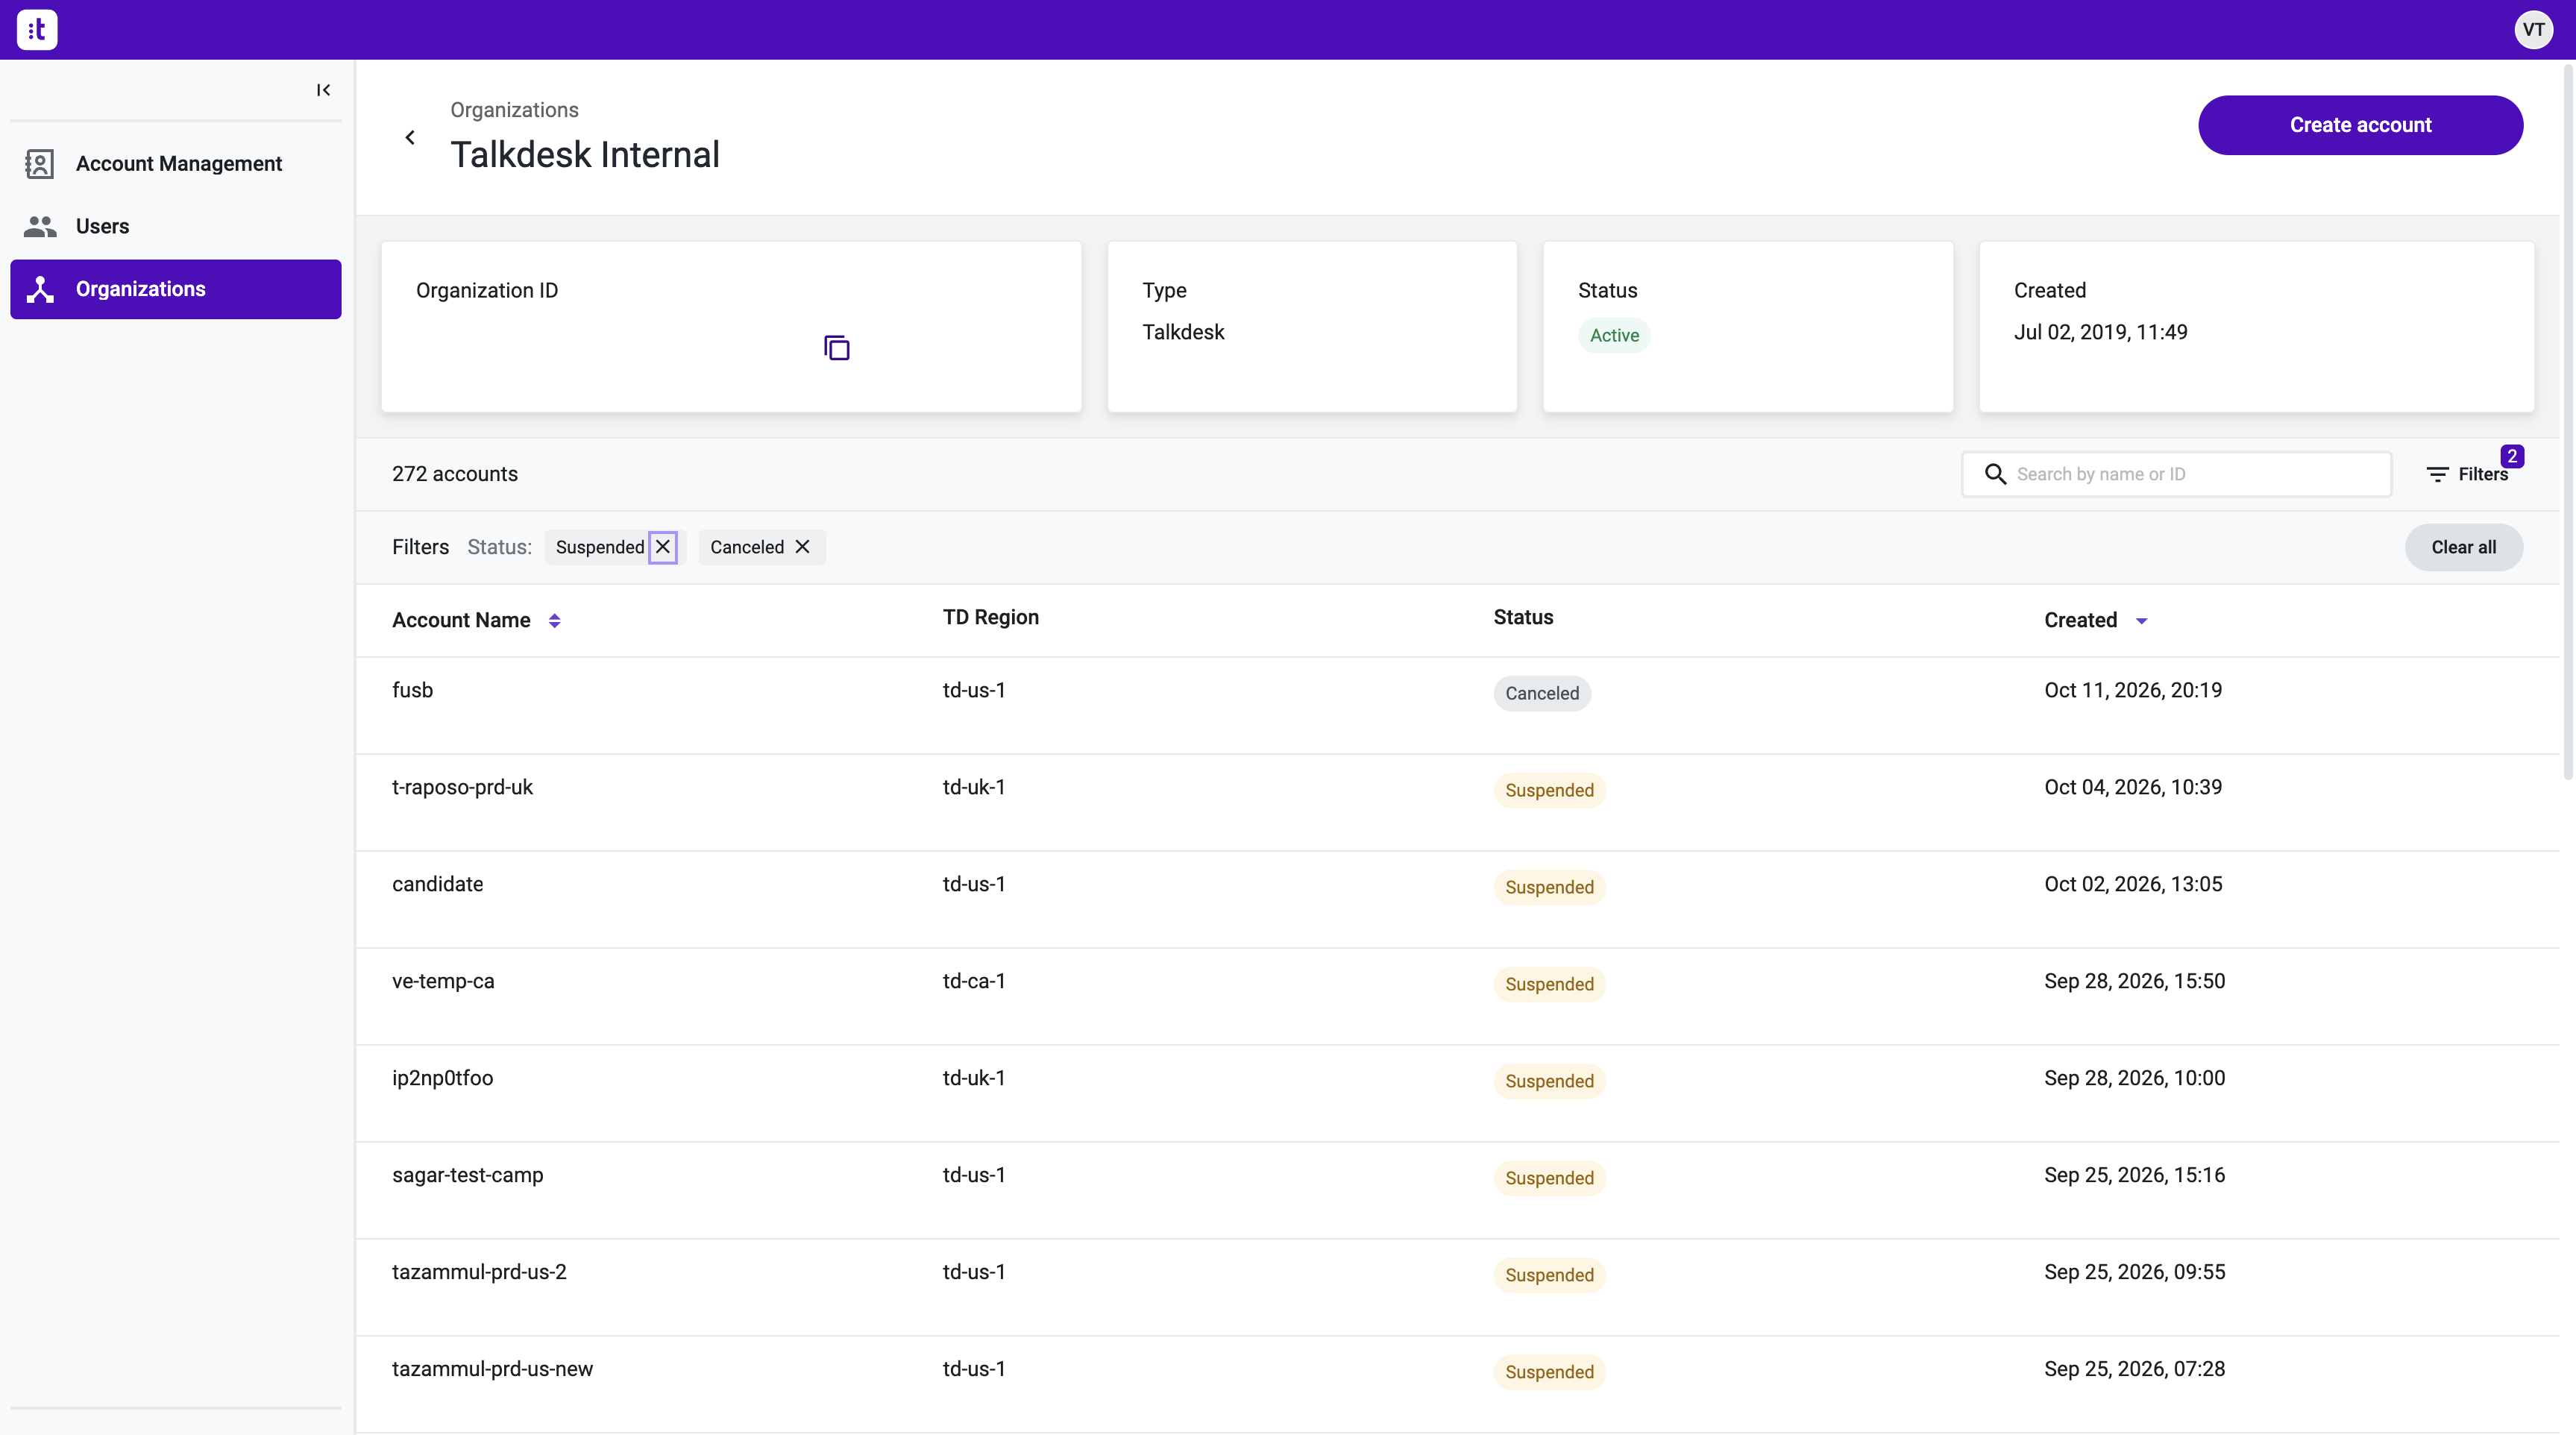Image resolution: width=2576 pixels, height=1435 pixels.
Task: Click date Oct 11, 2026, 20:19
Action: (2133, 690)
